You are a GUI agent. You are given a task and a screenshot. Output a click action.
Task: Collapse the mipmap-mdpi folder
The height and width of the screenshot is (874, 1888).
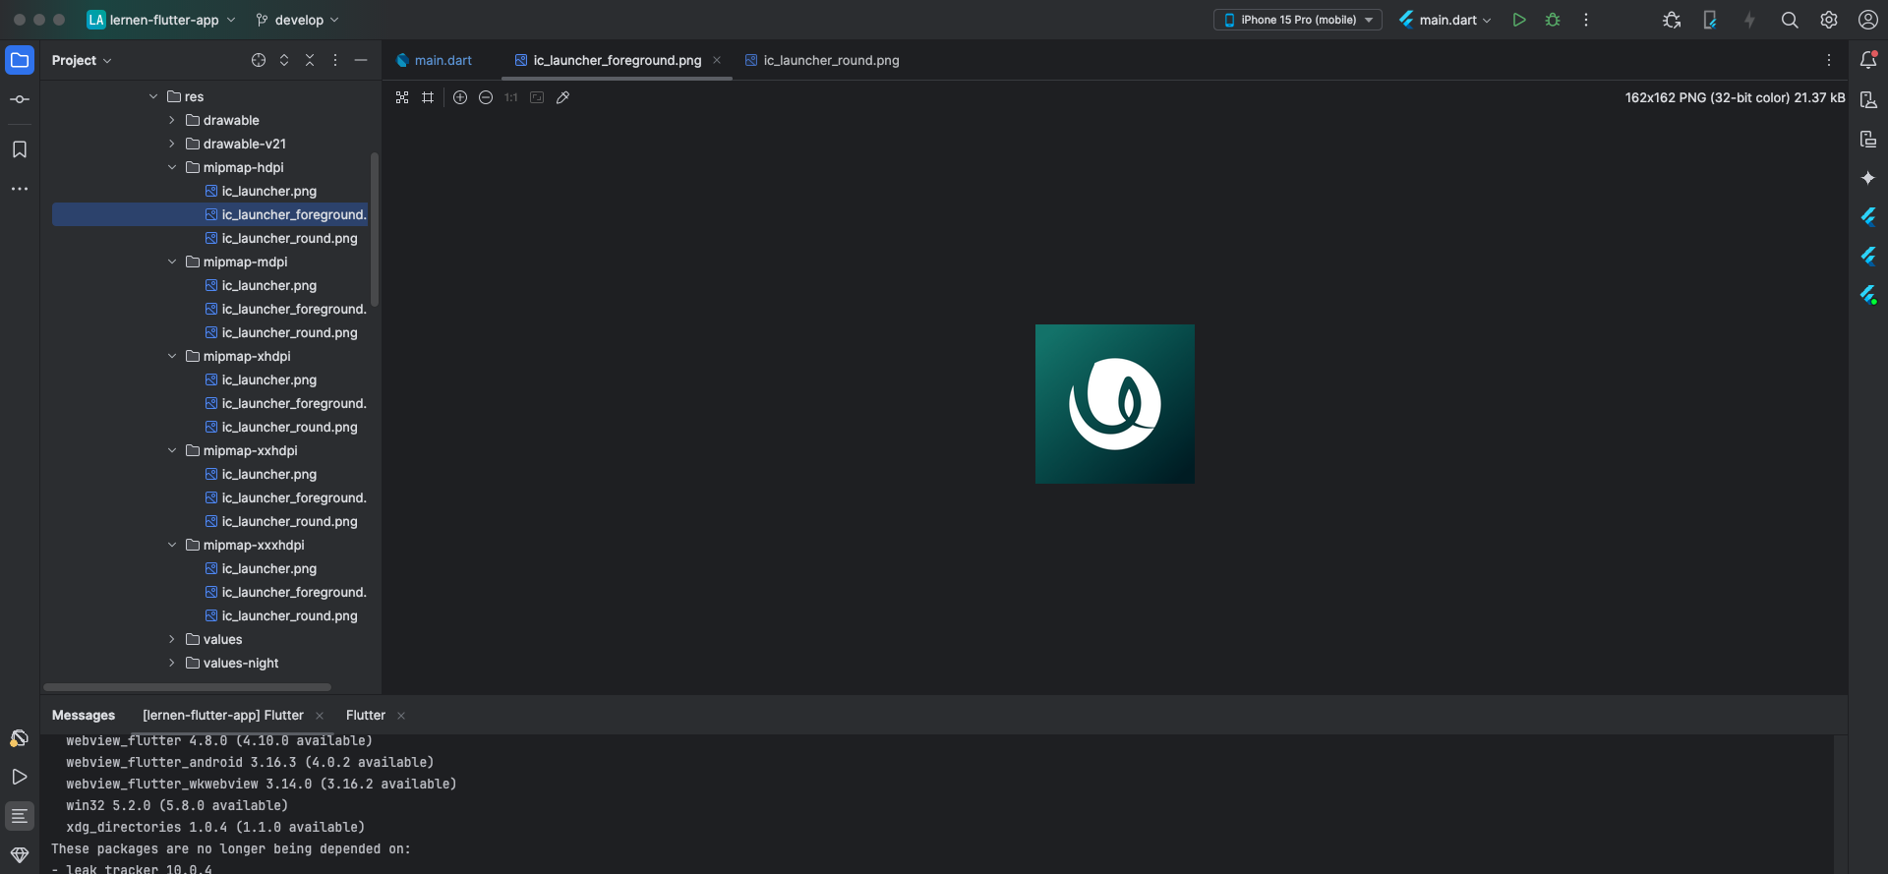tap(172, 262)
